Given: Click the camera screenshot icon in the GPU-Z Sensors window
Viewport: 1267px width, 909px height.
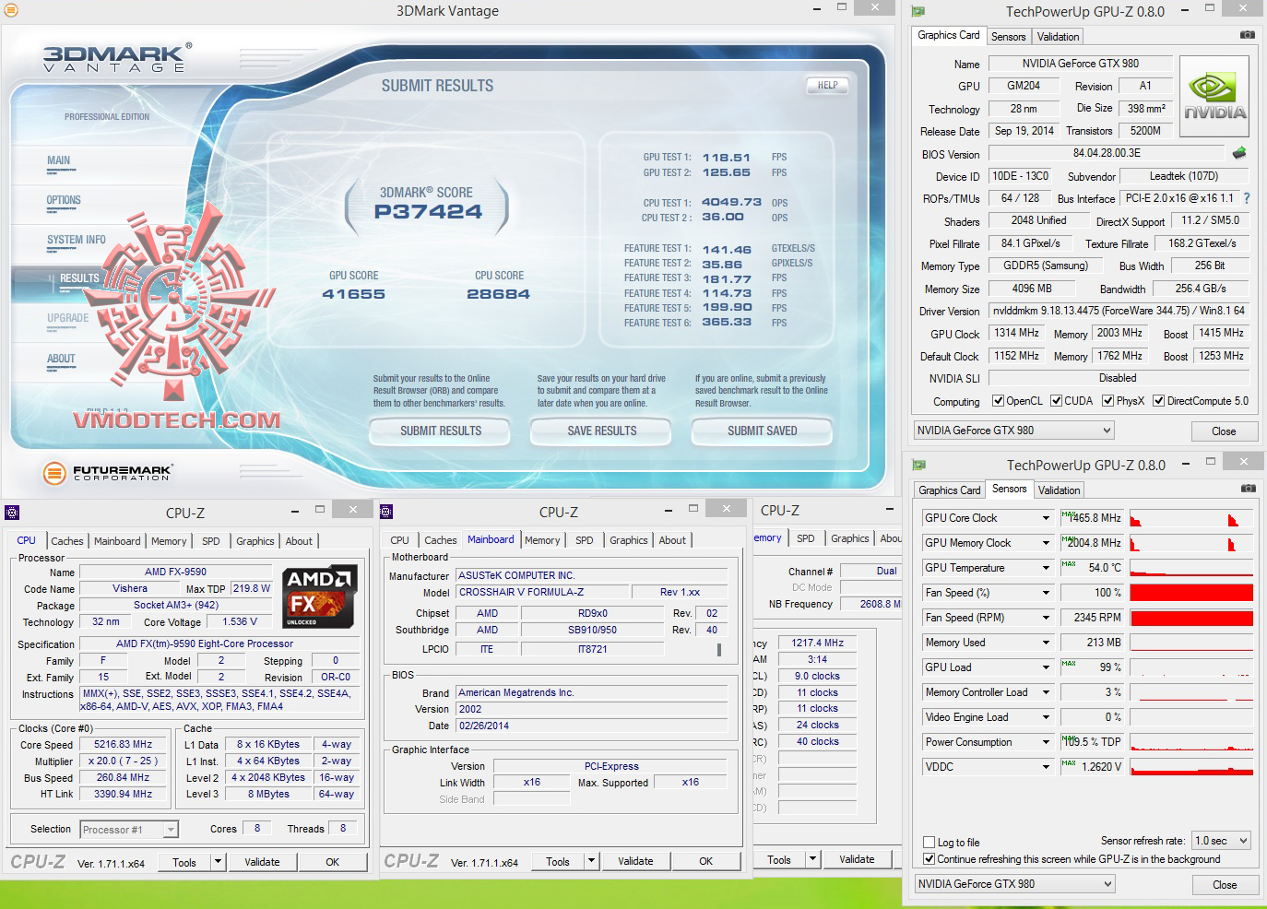Looking at the screenshot, I should (1248, 489).
